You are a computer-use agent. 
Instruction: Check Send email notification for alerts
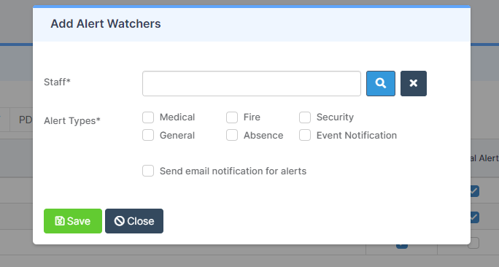pyautogui.click(x=148, y=171)
